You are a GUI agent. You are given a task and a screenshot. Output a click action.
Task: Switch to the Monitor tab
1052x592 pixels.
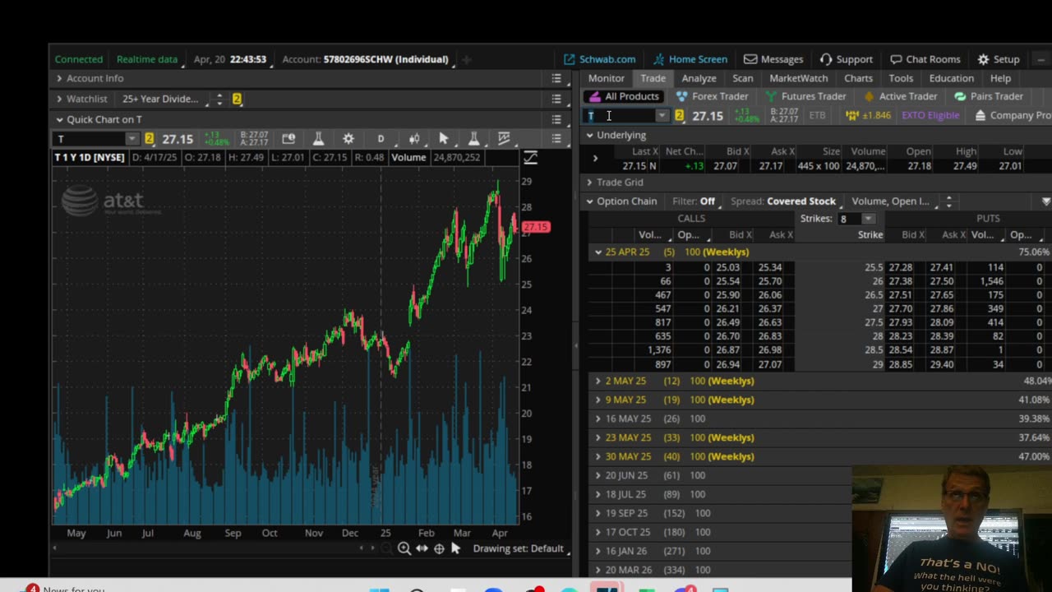[607, 78]
